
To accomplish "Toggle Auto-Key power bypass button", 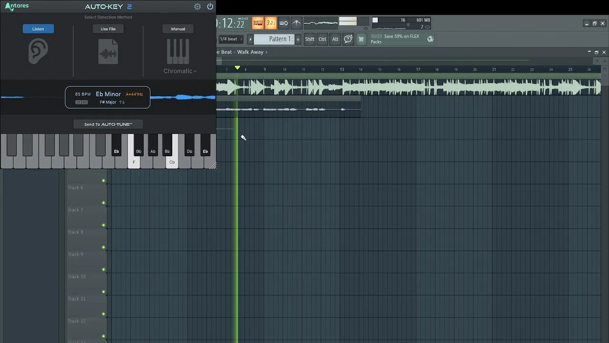I will coord(210,7).
